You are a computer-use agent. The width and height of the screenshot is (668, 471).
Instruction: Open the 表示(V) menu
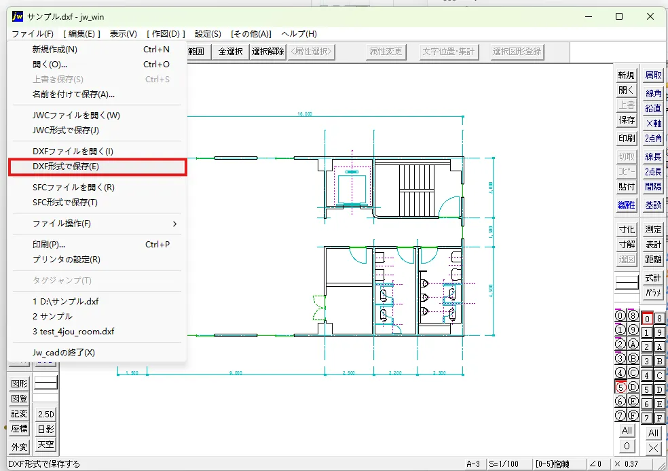(x=123, y=34)
